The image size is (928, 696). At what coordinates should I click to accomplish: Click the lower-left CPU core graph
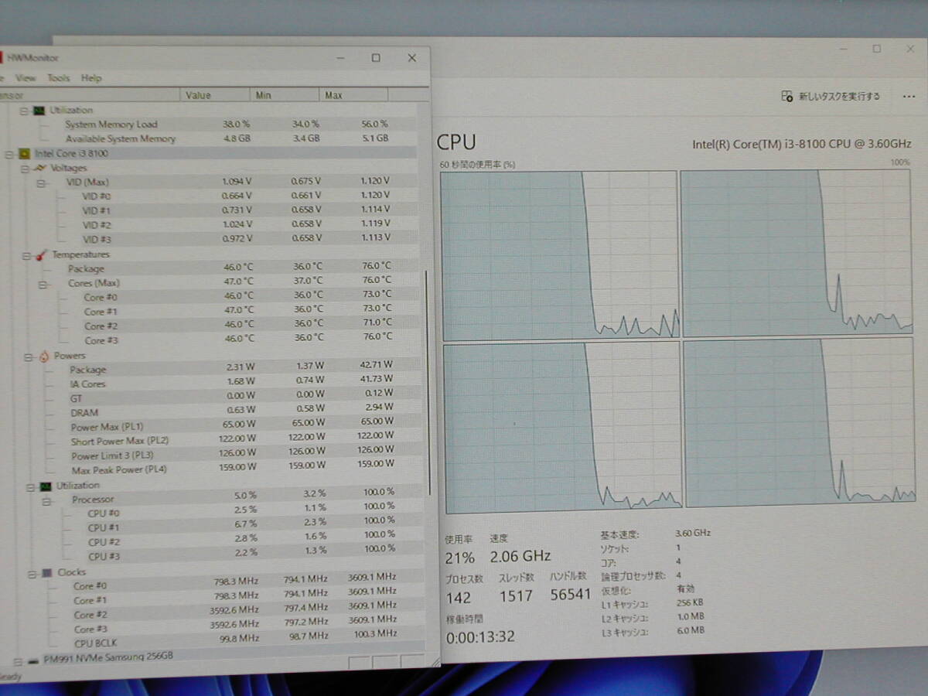pyautogui.click(x=564, y=428)
